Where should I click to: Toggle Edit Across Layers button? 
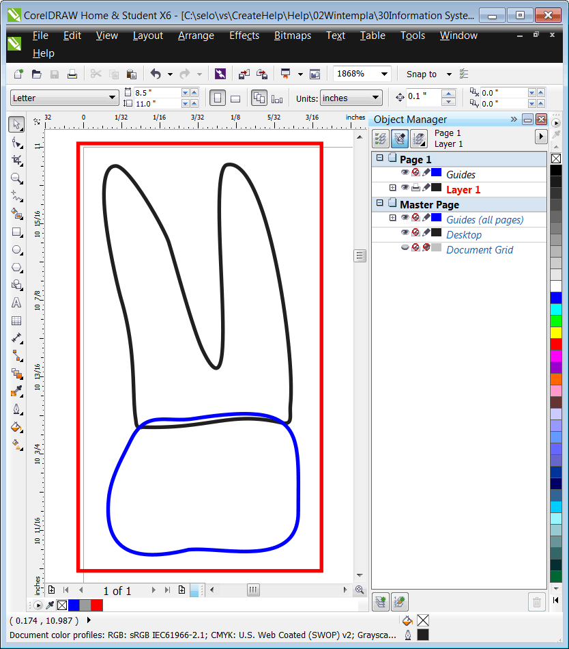click(400, 139)
